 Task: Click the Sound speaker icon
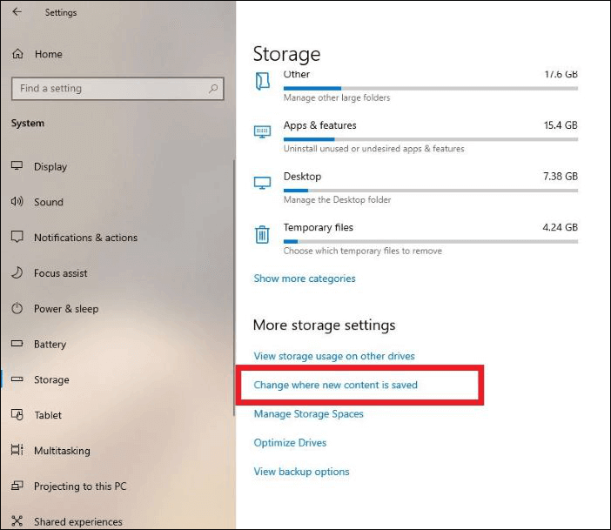tap(17, 202)
